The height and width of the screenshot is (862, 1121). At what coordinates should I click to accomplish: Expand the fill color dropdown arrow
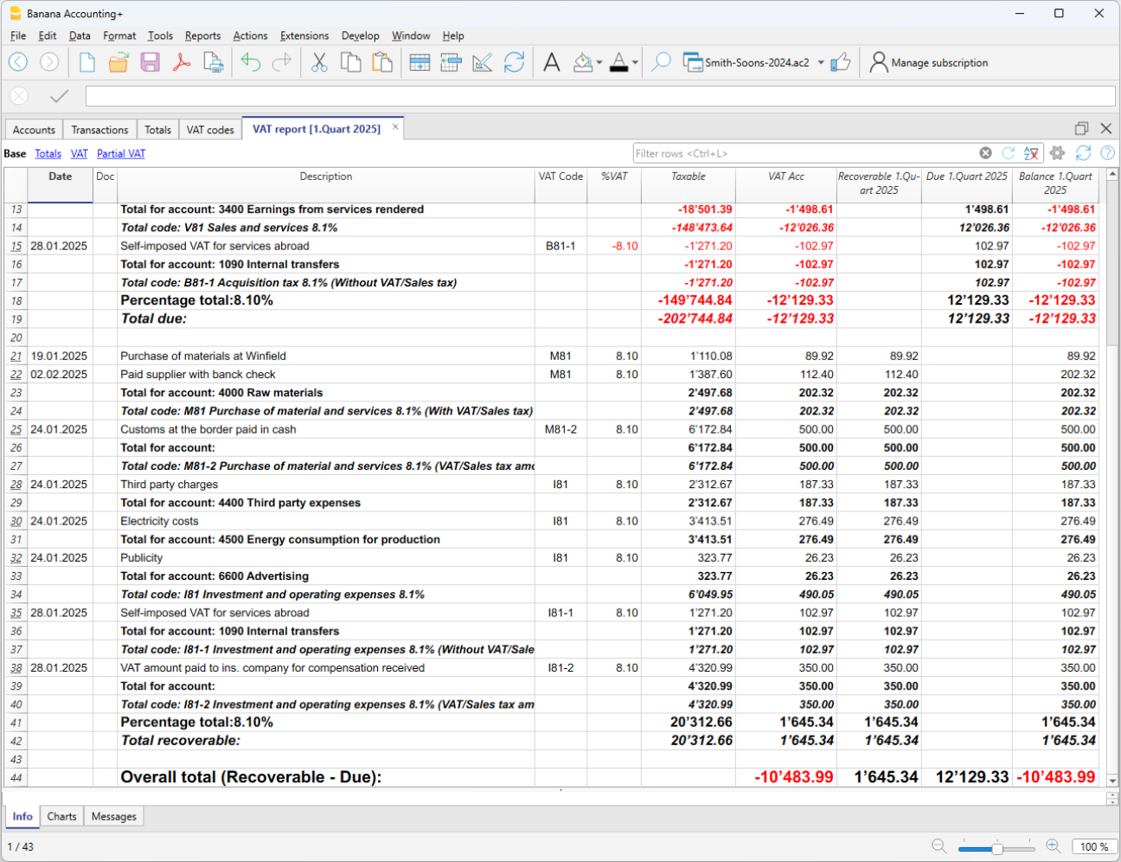point(599,62)
